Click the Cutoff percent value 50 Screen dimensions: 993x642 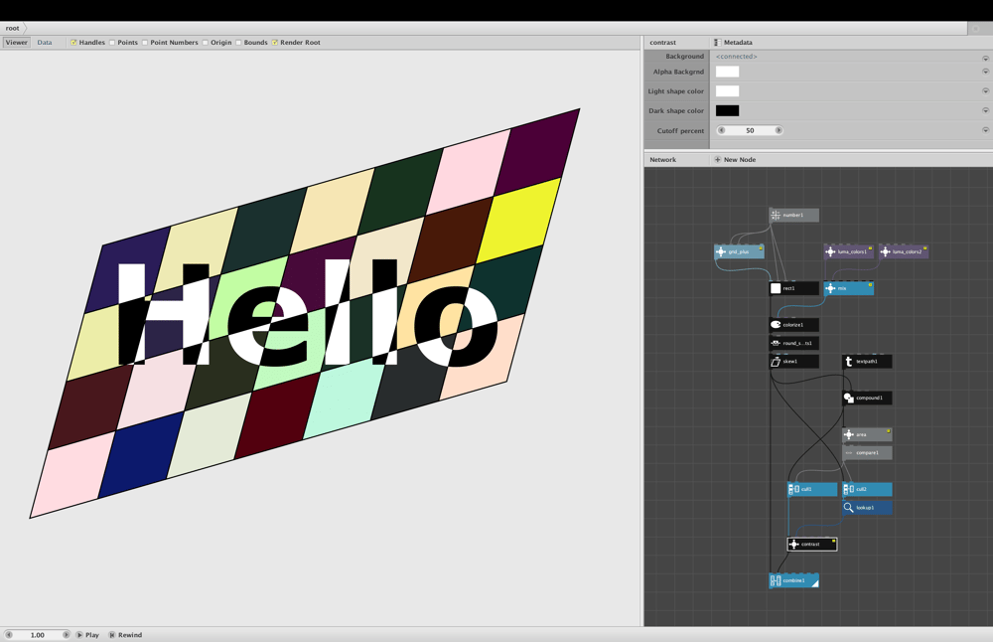tap(750, 130)
